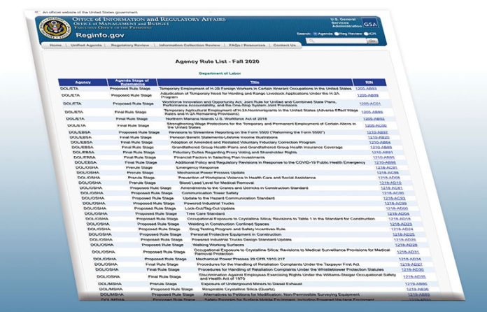The height and width of the screenshot is (312, 487).
Task: Open RIN 1218-AD31 Medical Surveillance Provisions link
Action: point(408,252)
